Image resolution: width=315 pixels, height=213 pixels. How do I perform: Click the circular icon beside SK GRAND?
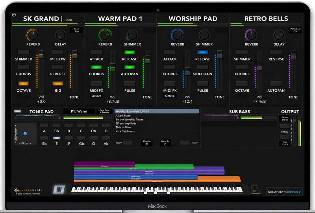14,15
